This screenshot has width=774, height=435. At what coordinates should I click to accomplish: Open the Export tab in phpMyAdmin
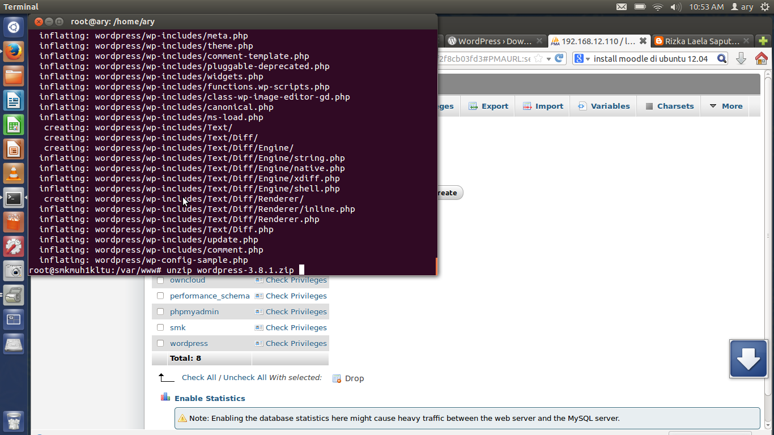pyautogui.click(x=488, y=106)
